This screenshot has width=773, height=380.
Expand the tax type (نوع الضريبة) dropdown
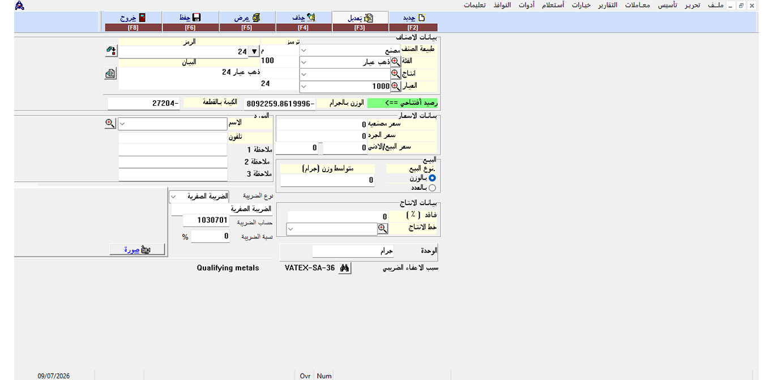tap(174, 197)
